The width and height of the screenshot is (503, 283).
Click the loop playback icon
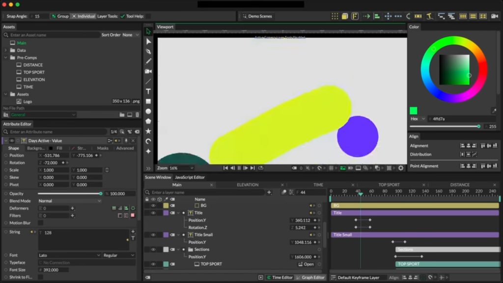[x=261, y=168]
